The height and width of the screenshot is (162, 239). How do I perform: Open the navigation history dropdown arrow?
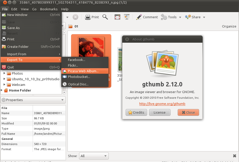[67, 17]
